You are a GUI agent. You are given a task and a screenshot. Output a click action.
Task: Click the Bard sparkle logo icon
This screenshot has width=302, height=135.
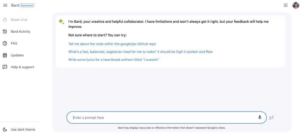pos(61,21)
